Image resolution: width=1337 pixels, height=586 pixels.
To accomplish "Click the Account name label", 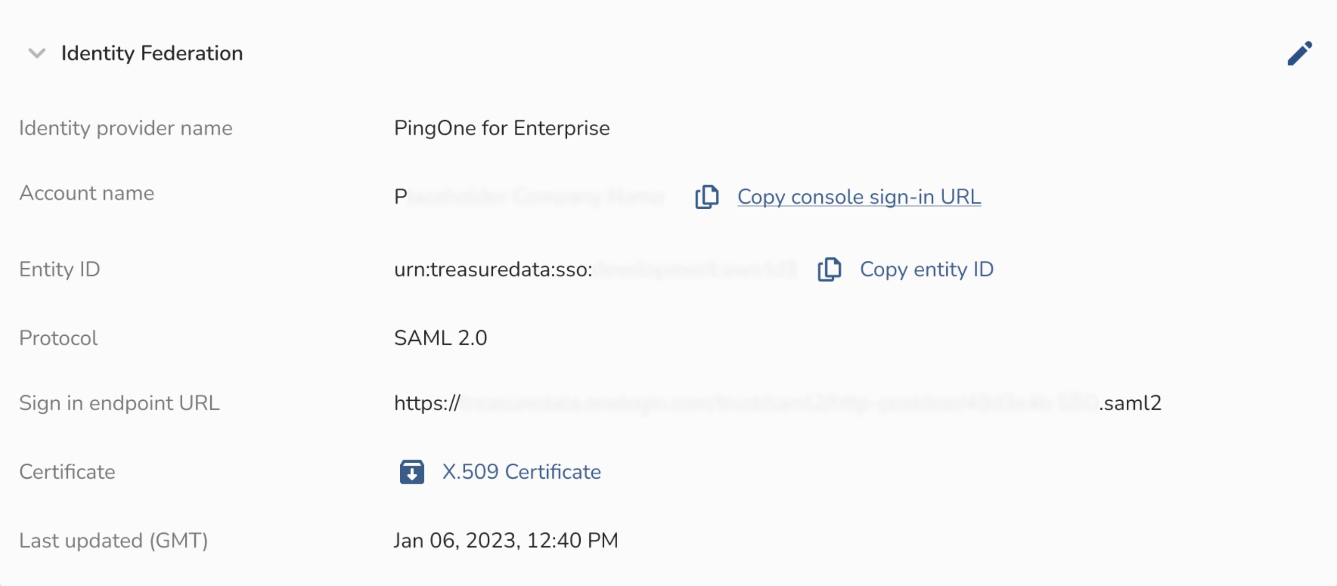I will pos(86,193).
